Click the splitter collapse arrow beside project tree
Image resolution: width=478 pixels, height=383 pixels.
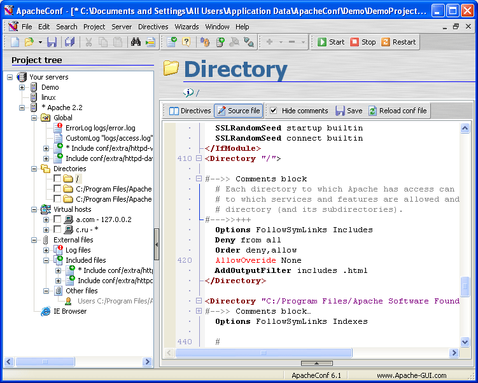pyautogui.click(x=157, y=244)
